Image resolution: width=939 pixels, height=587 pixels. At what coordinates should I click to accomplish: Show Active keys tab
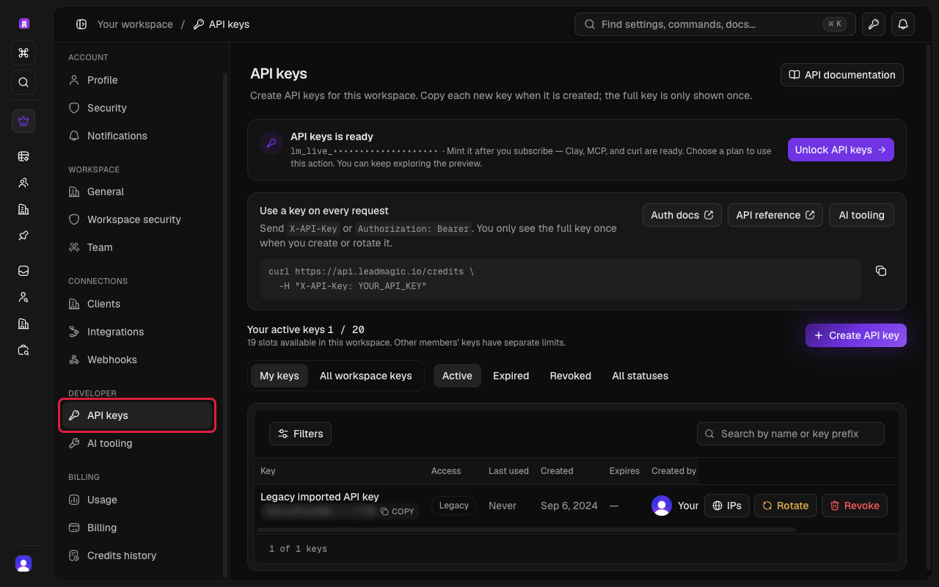tap(457, 376)
